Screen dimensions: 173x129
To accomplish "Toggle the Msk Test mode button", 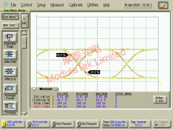I will 10,25.
